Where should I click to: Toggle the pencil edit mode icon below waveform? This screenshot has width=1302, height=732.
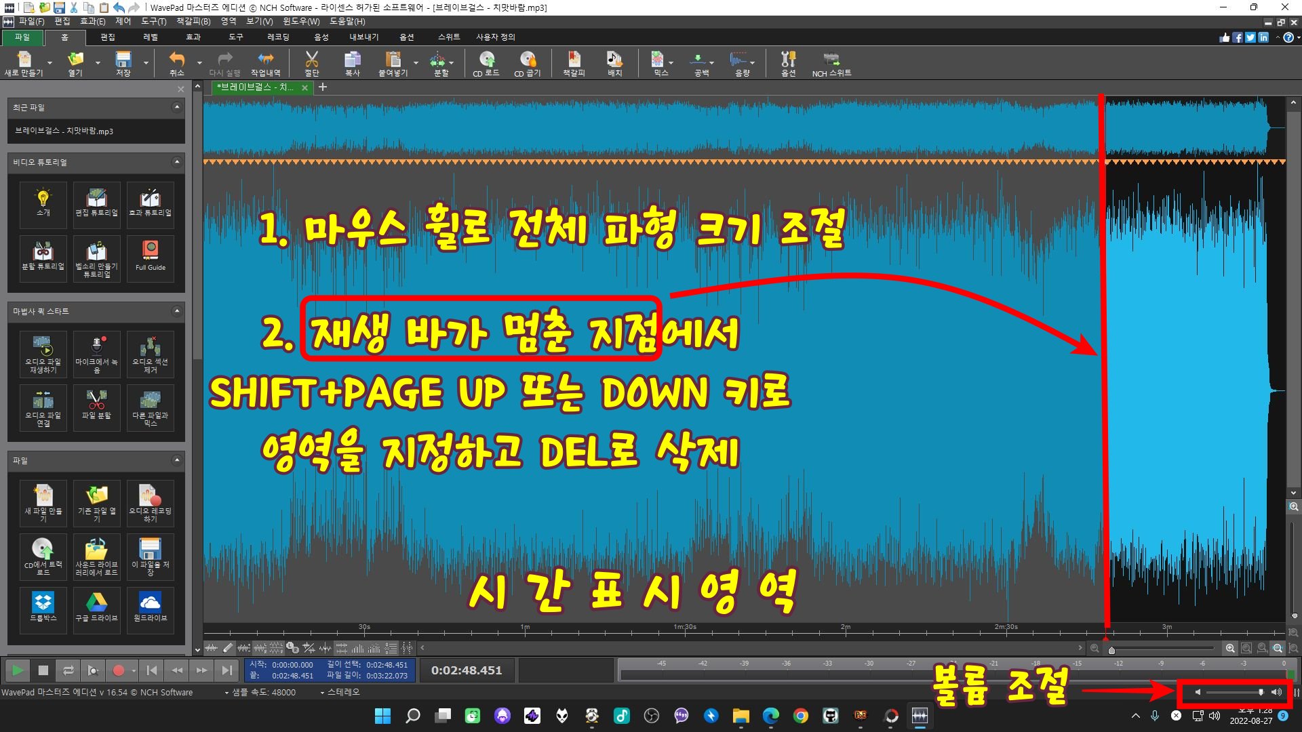tap(228, 648)
